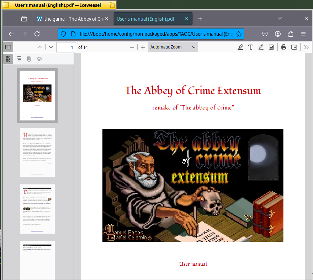Open the tab overview icon beside the tabs
Screen dimensions: 313x280
pos(24,19)
